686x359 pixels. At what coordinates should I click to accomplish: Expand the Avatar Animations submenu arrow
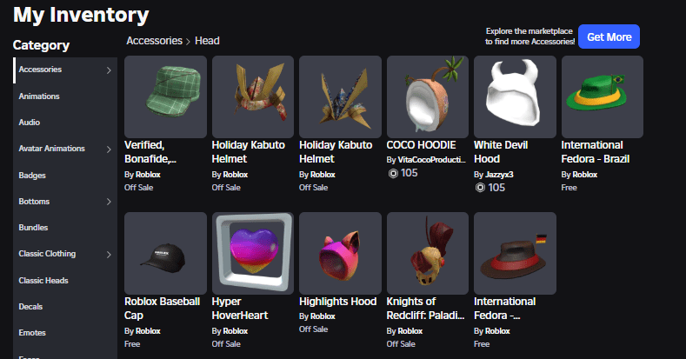click(109, 150)
